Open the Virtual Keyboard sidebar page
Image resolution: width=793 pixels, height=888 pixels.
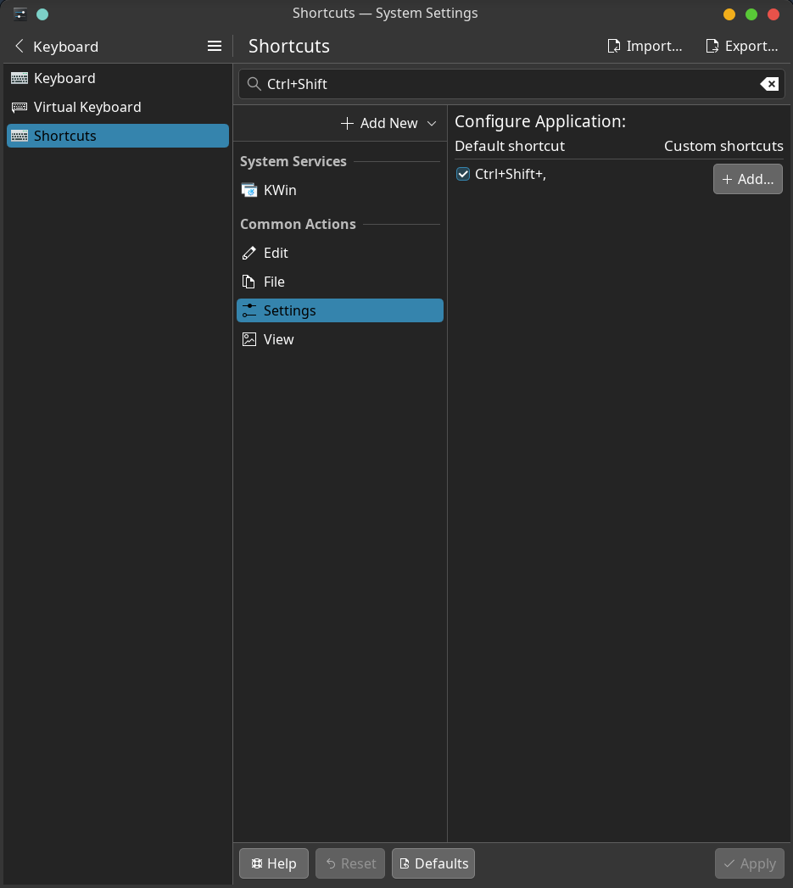point(118,107)
